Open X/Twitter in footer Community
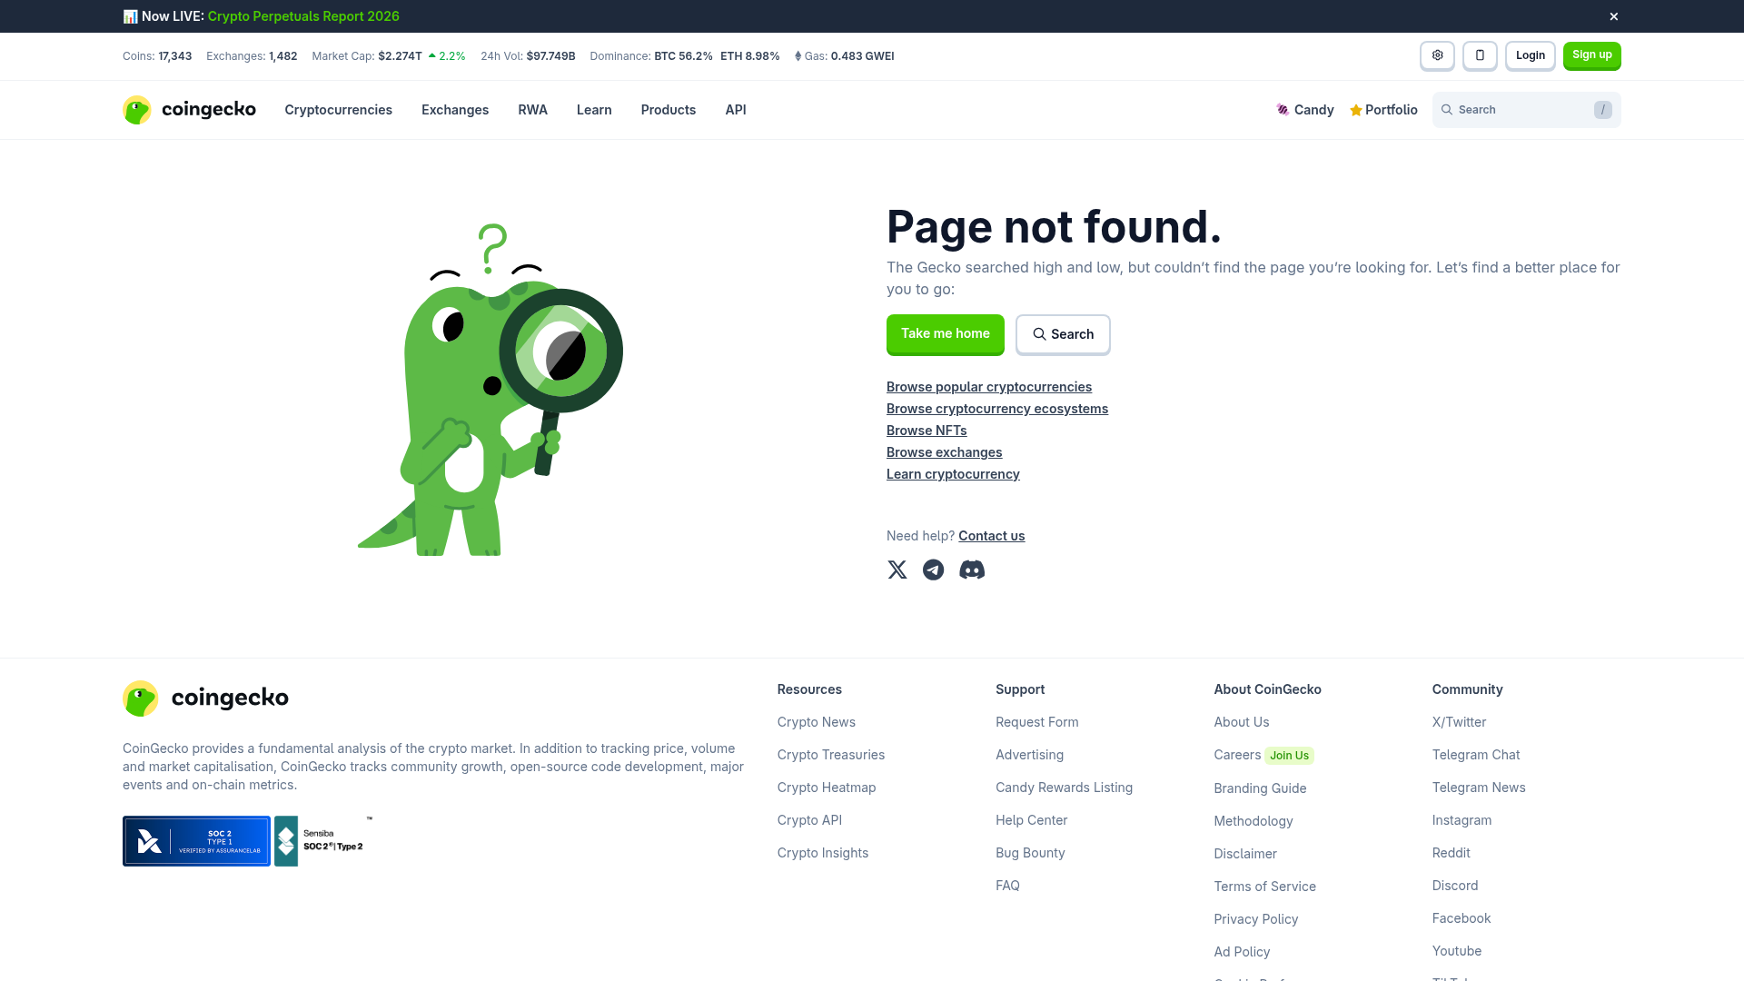This screenshot has width=1744, height=981. pos(1460,722)
